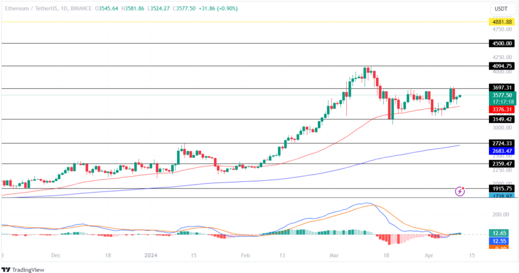Open the USDT currency selector
The height and width of the screenshot is (273, 519).
tap(502, 9)
